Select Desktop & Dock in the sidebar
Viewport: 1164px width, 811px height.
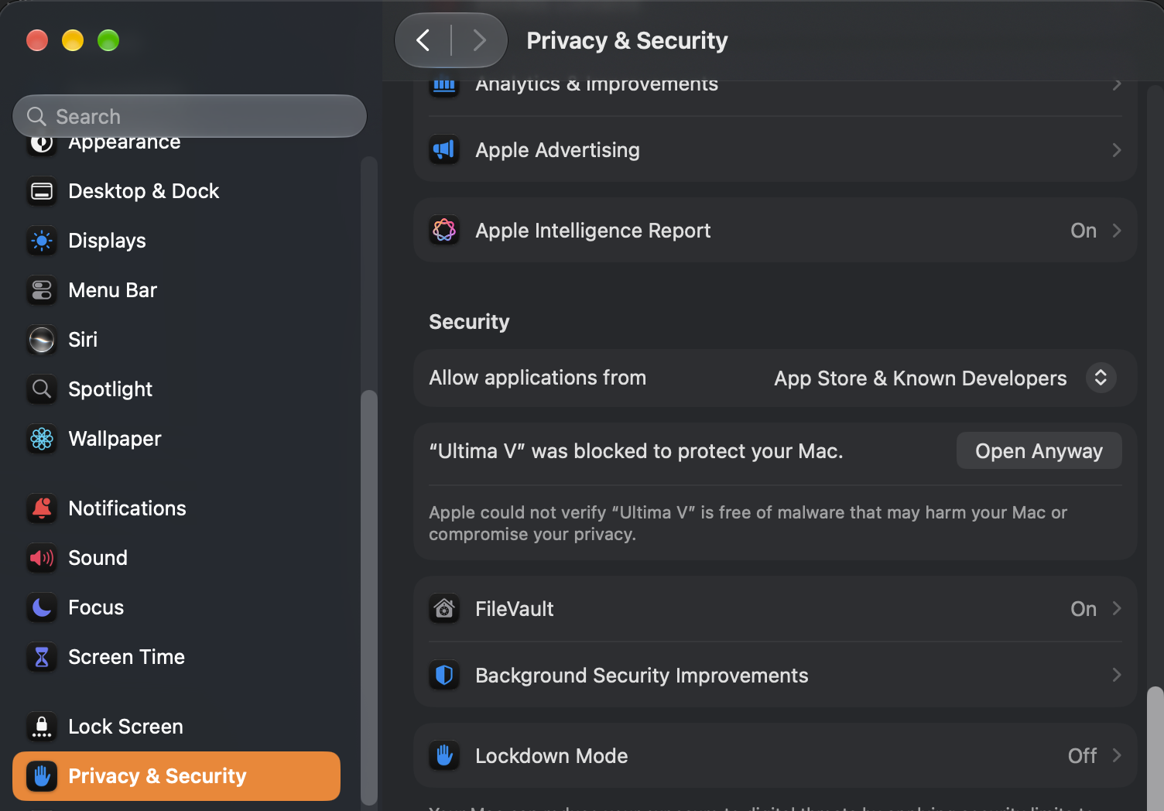pyautogui.click(x=176, y=191)
